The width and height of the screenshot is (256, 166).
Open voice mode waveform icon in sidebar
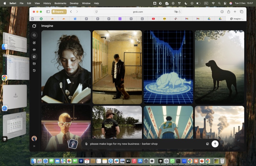click(34, 50)
